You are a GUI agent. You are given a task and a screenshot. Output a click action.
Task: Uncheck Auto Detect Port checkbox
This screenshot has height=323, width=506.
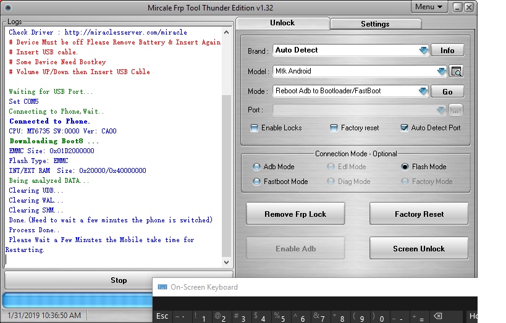pyautogui.click(x=404, y=128)
